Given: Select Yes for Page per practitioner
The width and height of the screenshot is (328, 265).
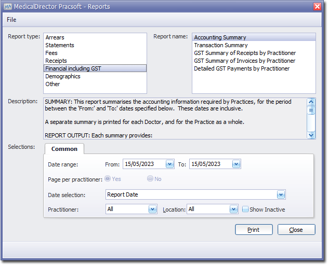Looking at the screenshot, I should [x=108, y=179].
